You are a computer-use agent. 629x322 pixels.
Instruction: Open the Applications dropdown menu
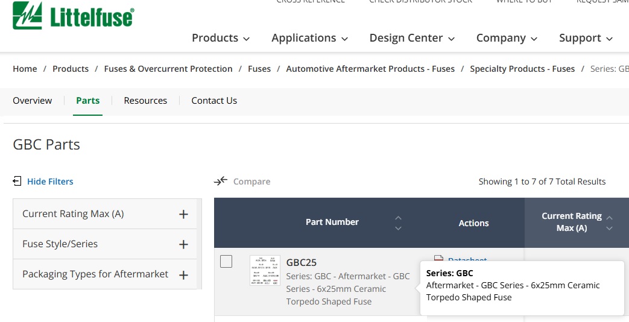(310, 38)
